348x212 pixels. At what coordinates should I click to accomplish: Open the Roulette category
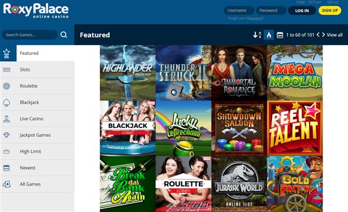37,86
